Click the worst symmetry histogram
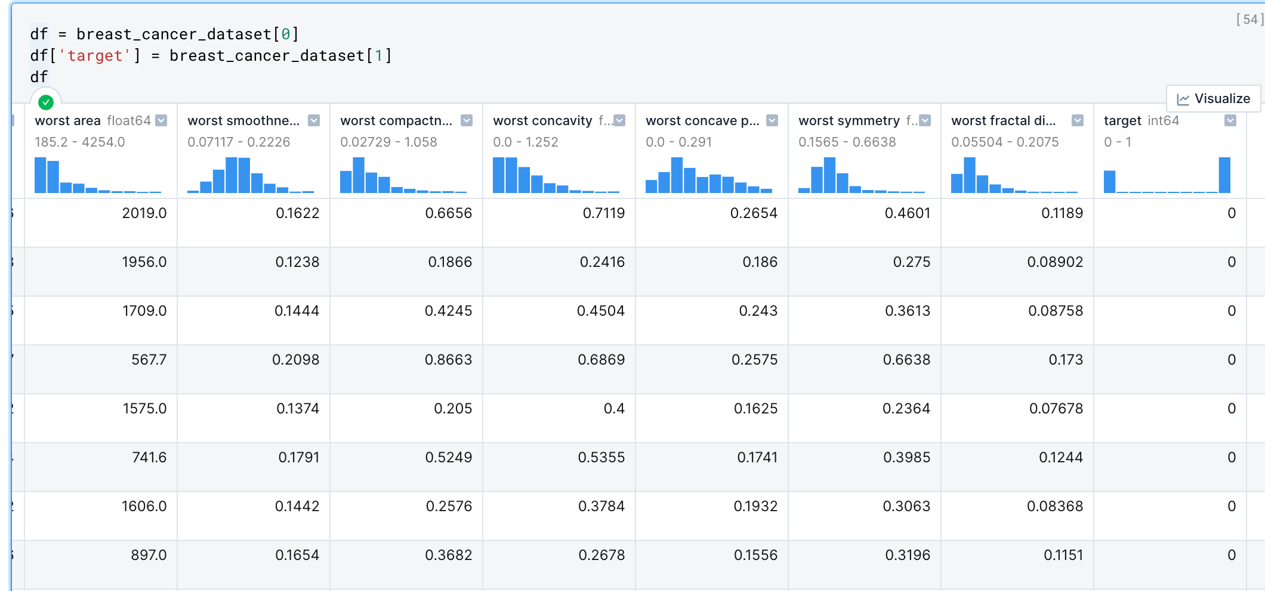 pos(862,175)
